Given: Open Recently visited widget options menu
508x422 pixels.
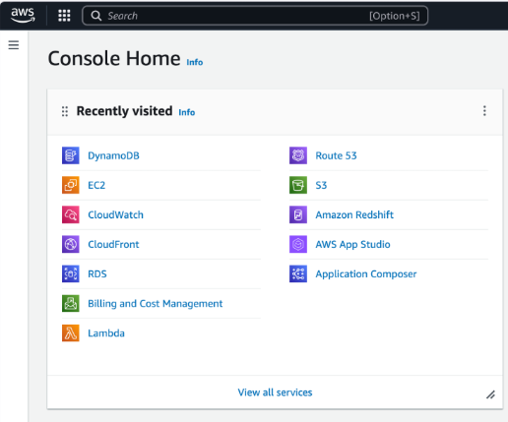Looking at the screenshot, I should 484,111.
